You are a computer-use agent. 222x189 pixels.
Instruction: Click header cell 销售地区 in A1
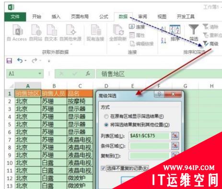pyautogui.click(x=28, y=94)
